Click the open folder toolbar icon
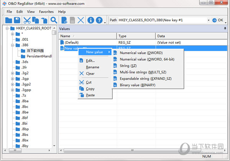 (x=8, y=20)
